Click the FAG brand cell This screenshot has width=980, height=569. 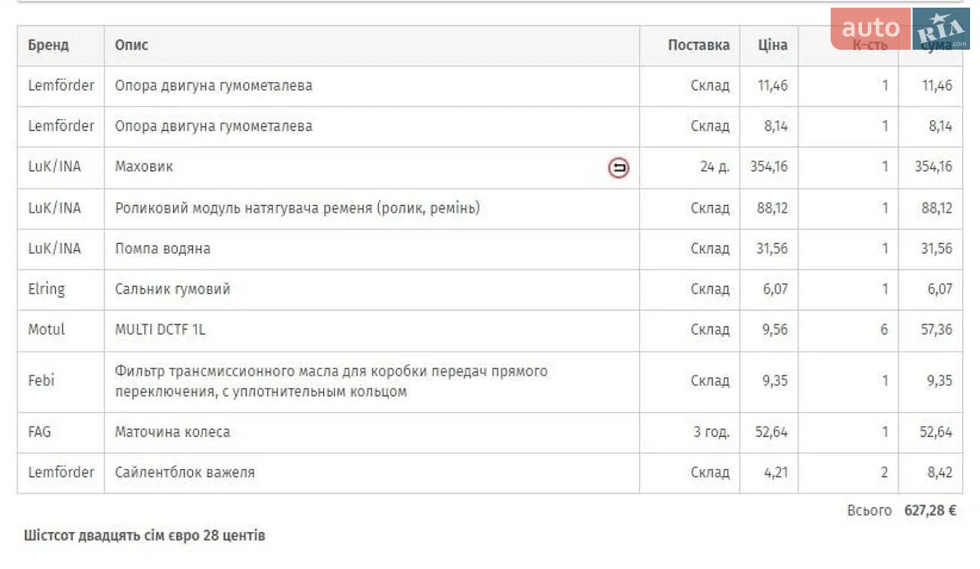click(x=40, y=432)
